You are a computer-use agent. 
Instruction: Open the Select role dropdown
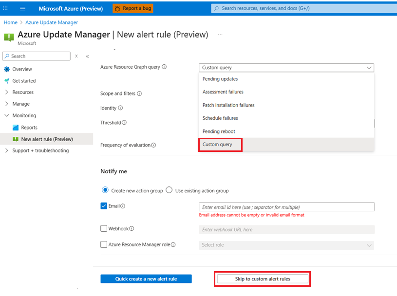pos(286,245)
